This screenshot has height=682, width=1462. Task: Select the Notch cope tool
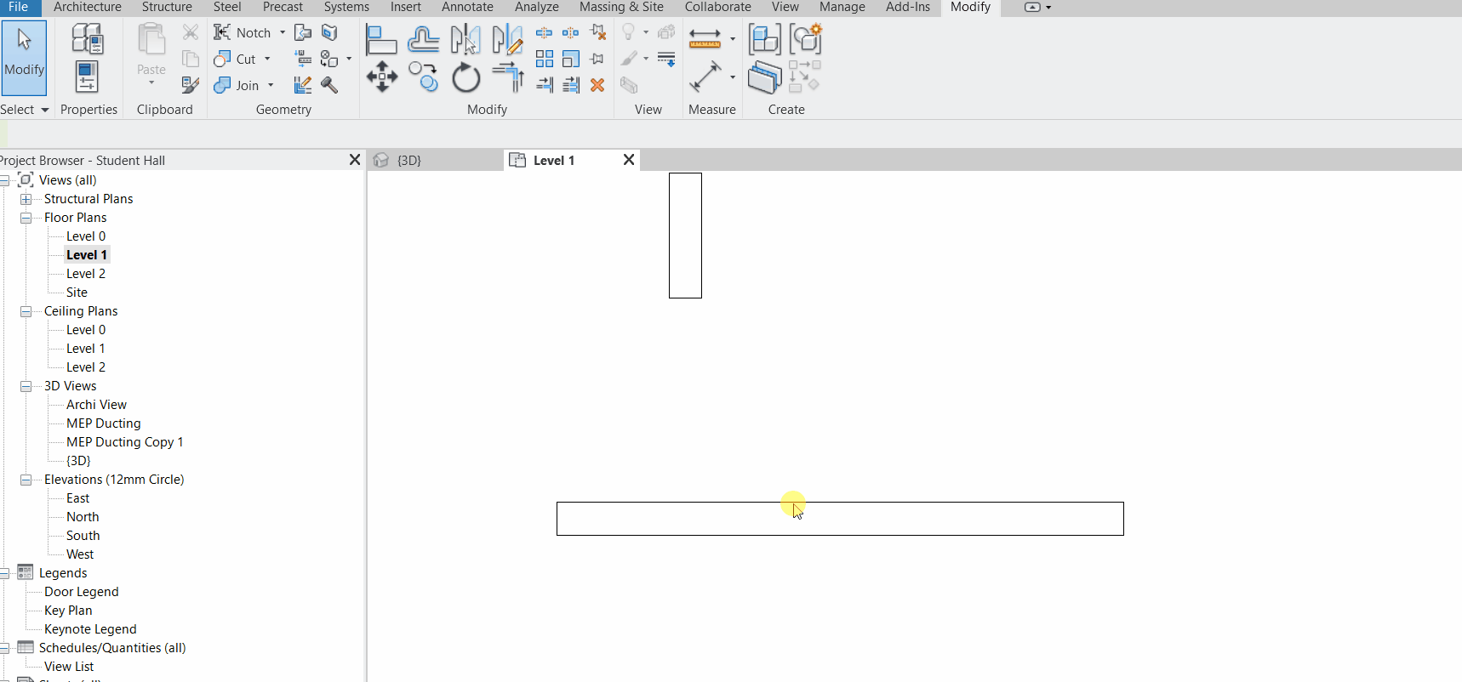(x=243, y=32)
